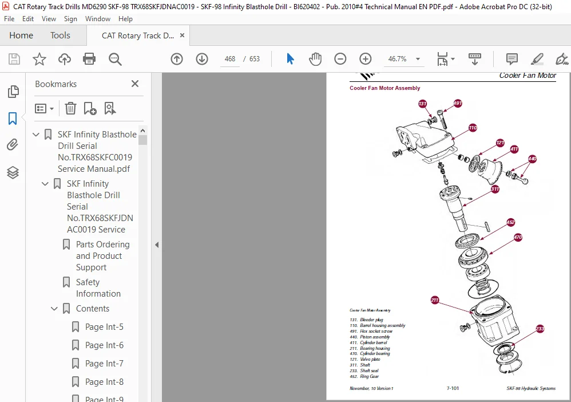This screenshot has width=571, height=402.
Task: Click part callout 470 in diagram
Action: point(518,237)
